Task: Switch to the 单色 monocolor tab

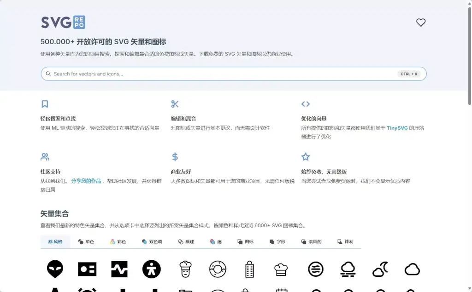Action: coord(86,241)
